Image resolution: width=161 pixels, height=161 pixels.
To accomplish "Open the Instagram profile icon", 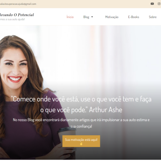I will 159,4.
